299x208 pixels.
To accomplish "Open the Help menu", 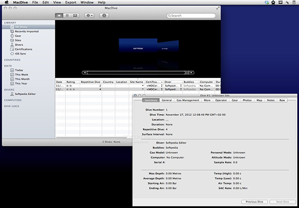I will (102, 3).
